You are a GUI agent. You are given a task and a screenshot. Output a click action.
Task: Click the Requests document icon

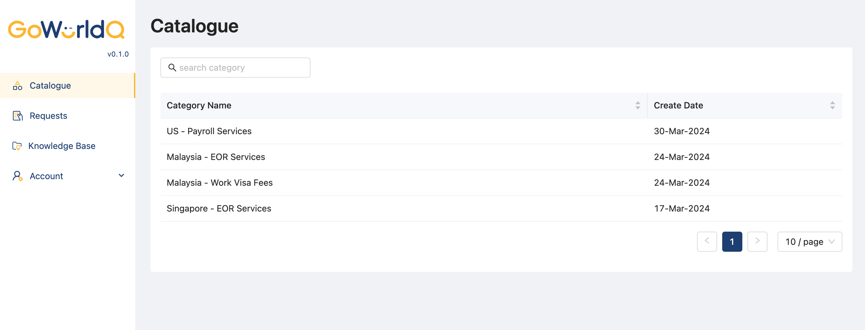click(x=18, y=116)
